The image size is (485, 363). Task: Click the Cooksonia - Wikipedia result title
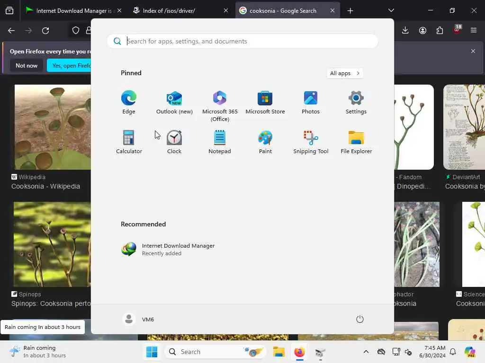click(45, 186)
